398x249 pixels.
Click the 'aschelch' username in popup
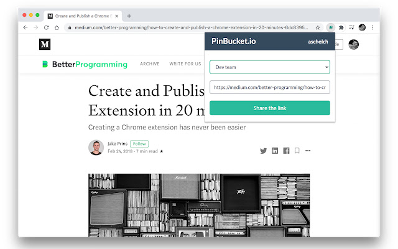318,42
